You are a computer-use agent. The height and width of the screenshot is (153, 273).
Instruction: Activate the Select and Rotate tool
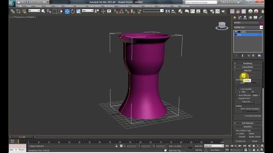point(73,11)
